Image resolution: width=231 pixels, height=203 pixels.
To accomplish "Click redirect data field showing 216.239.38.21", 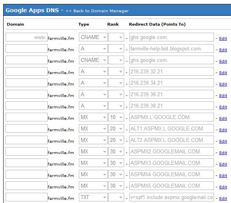I will [x=171, y=106].
